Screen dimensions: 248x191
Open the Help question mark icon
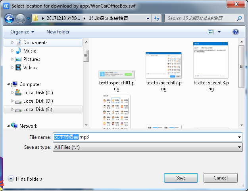tap(235, 32)
